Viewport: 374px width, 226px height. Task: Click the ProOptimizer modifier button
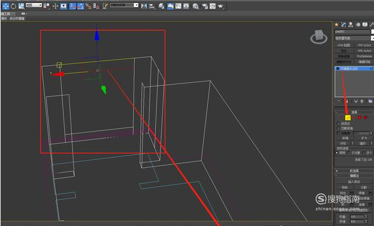tap(364, 56)
